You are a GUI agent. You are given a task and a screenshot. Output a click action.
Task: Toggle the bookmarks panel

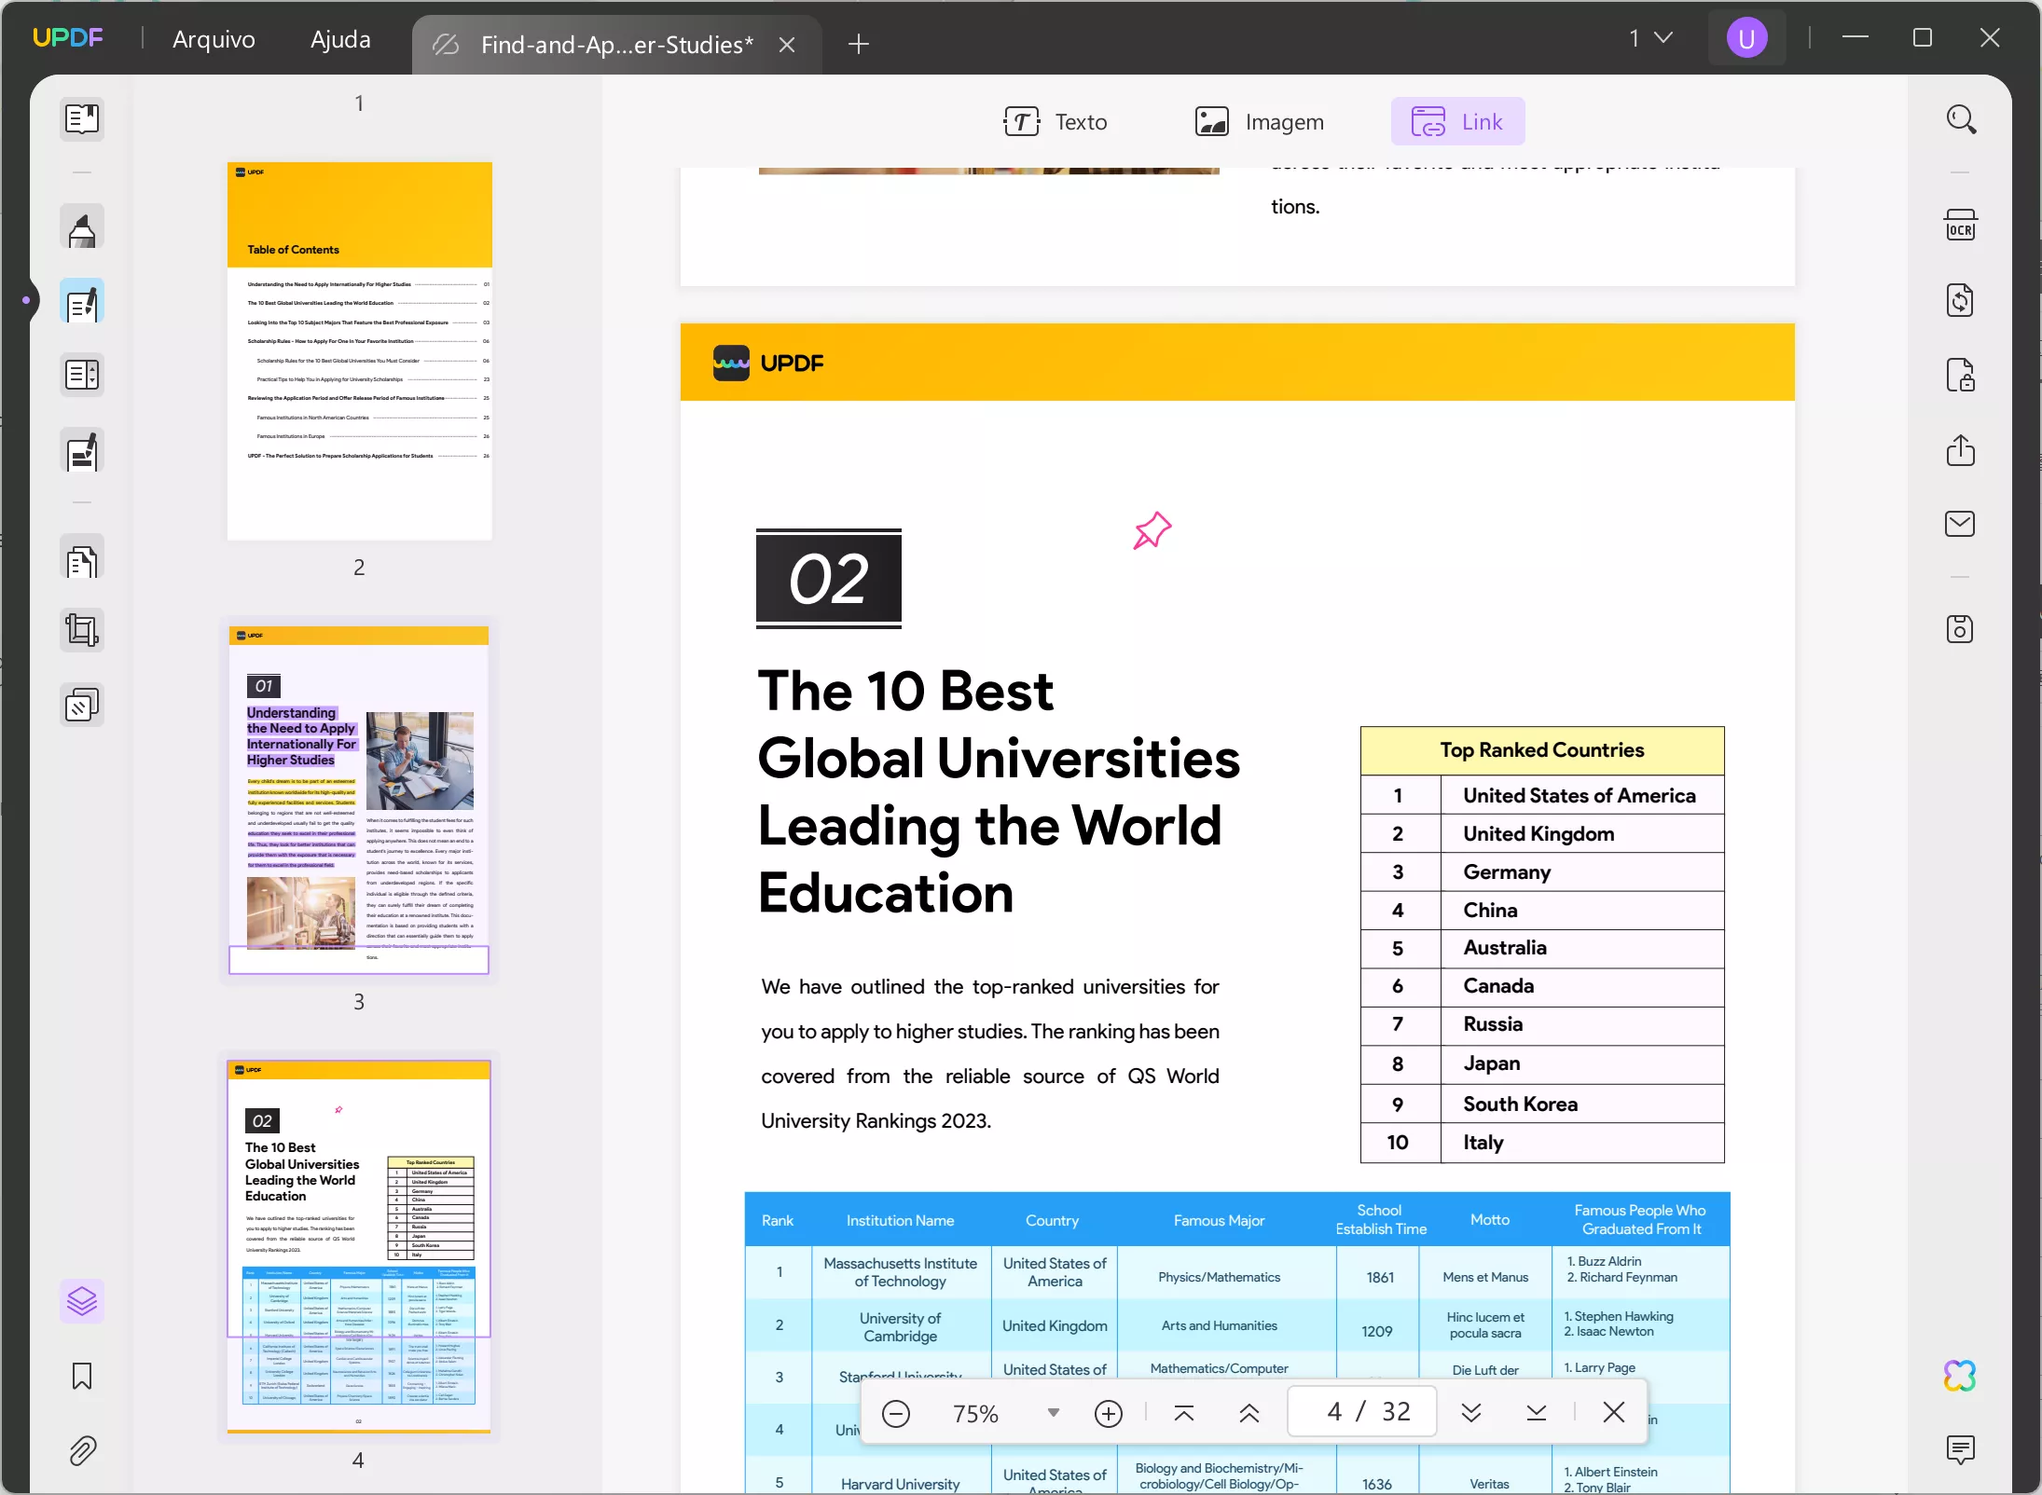click(x=82, y=1376)
